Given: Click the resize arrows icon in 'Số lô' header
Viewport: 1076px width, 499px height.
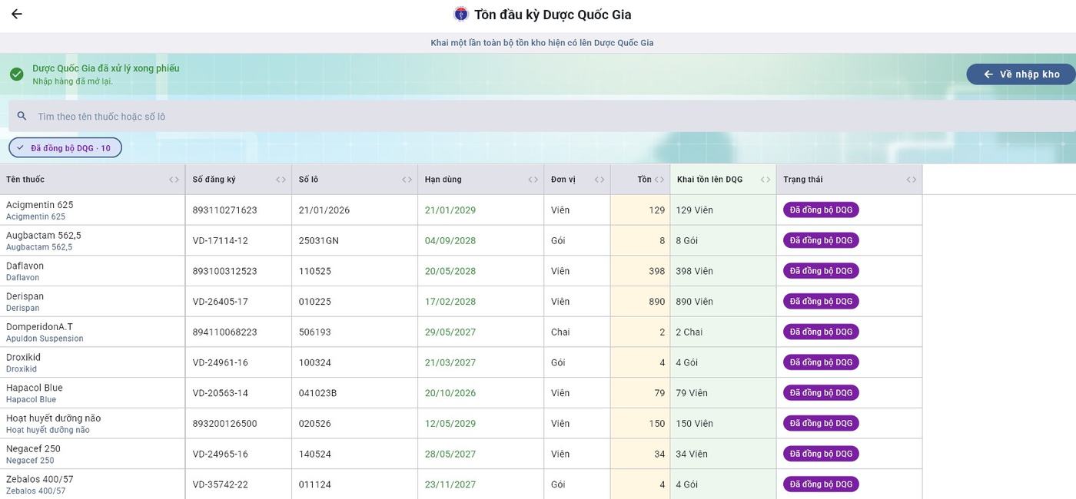Looking at the screenshot, I should (407, 180).
